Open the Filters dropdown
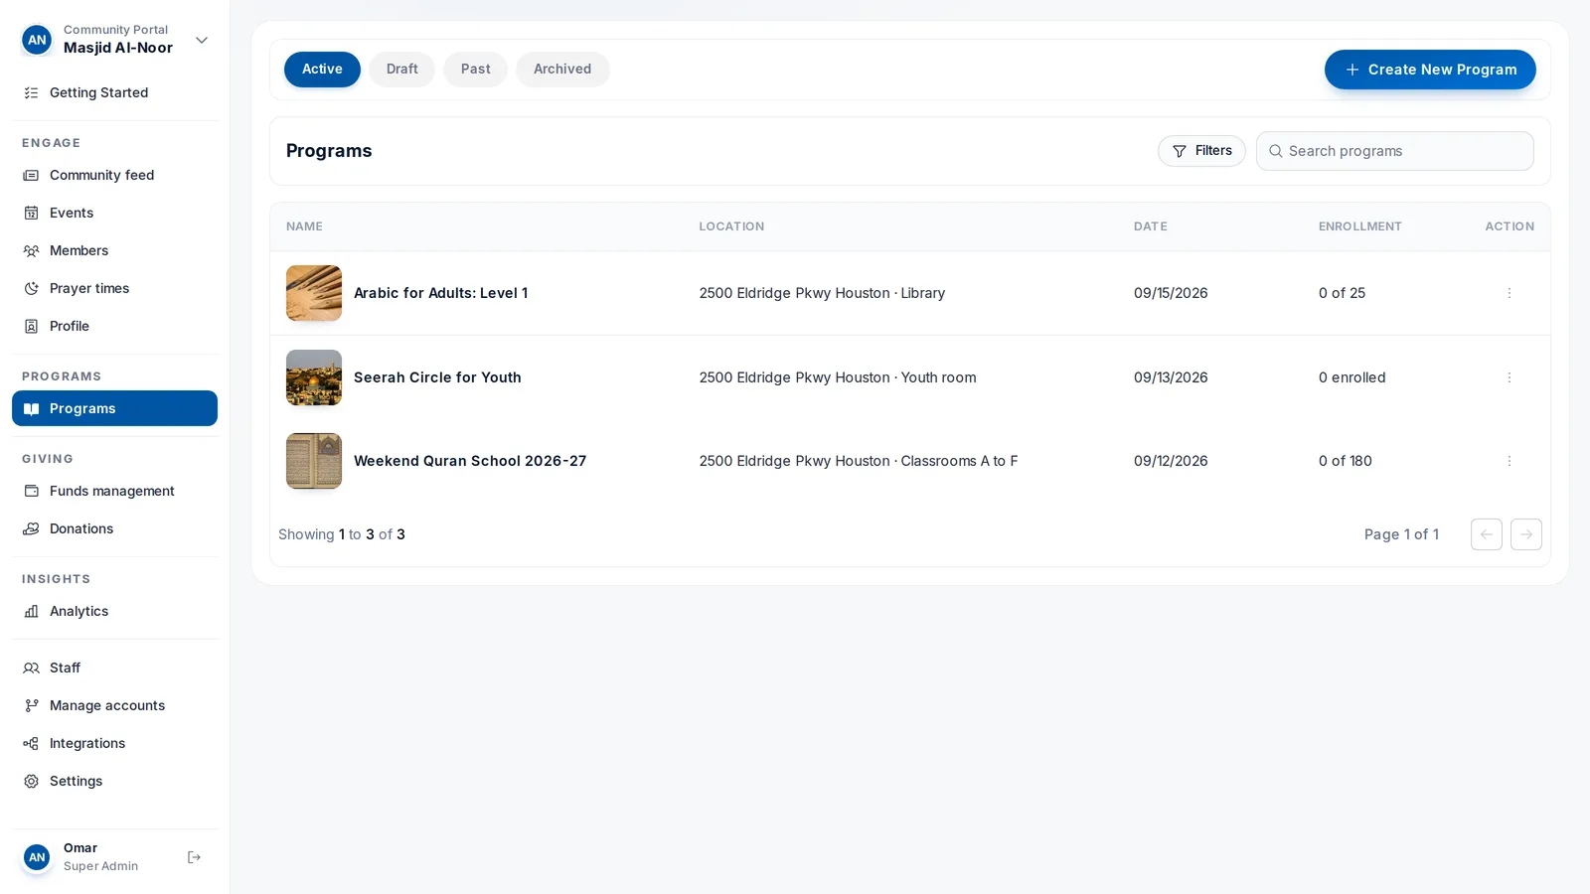 pyautogui.click(x=1201, y=151)
